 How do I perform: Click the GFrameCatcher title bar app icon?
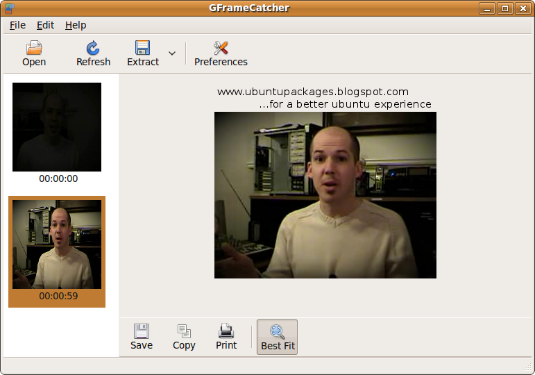point(9,8)
